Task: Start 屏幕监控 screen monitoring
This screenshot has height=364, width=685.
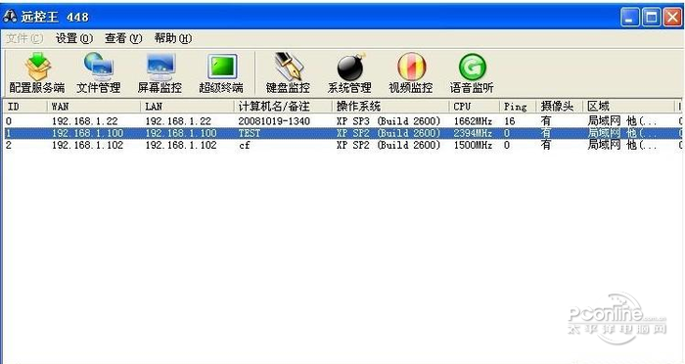Action: 160,73
